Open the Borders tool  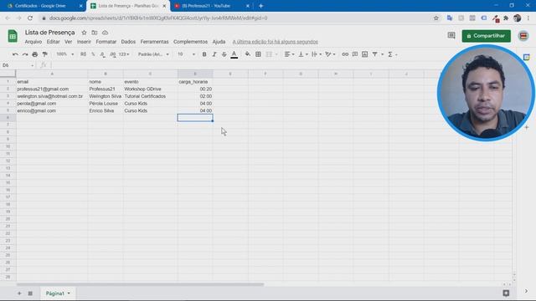(258, 54)
